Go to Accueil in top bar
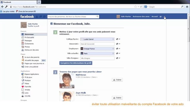The width and height of the screenshot is (190, 107). [x=155, y=16]
